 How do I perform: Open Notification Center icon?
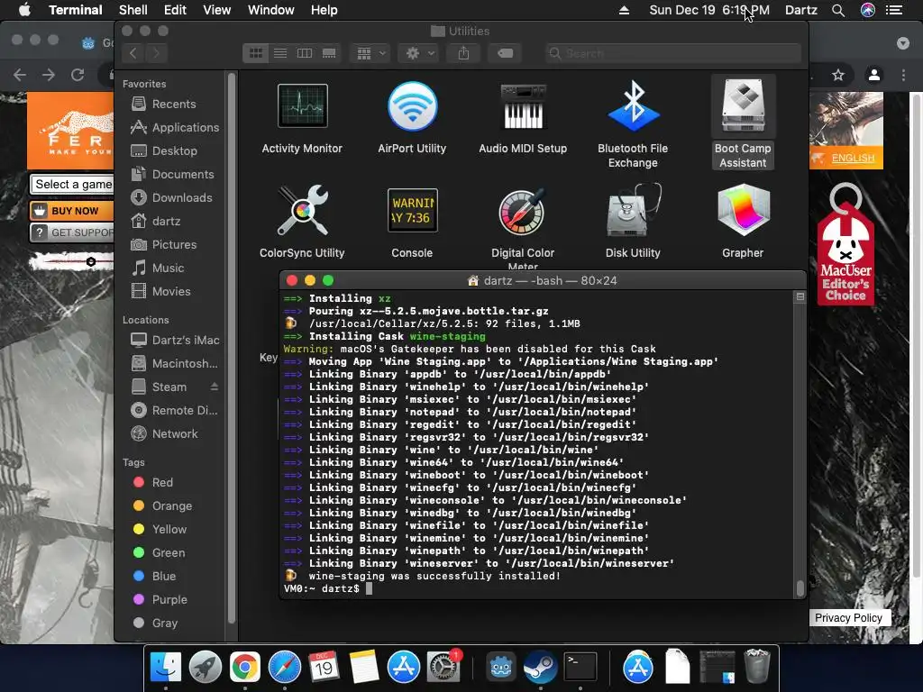point(894,10)
